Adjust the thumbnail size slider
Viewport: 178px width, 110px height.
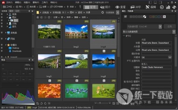pos(103,103)
